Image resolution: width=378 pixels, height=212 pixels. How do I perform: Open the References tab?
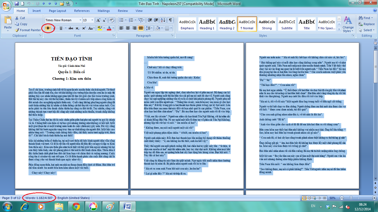pos(82,11)
